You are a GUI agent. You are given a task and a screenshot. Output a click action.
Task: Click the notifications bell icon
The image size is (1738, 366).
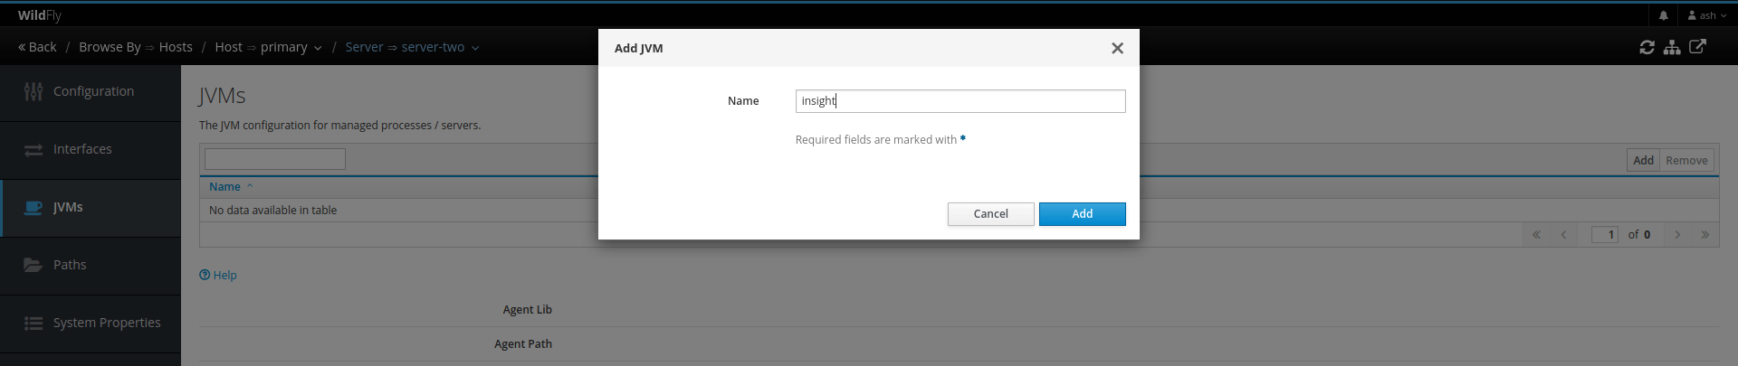1663,15
